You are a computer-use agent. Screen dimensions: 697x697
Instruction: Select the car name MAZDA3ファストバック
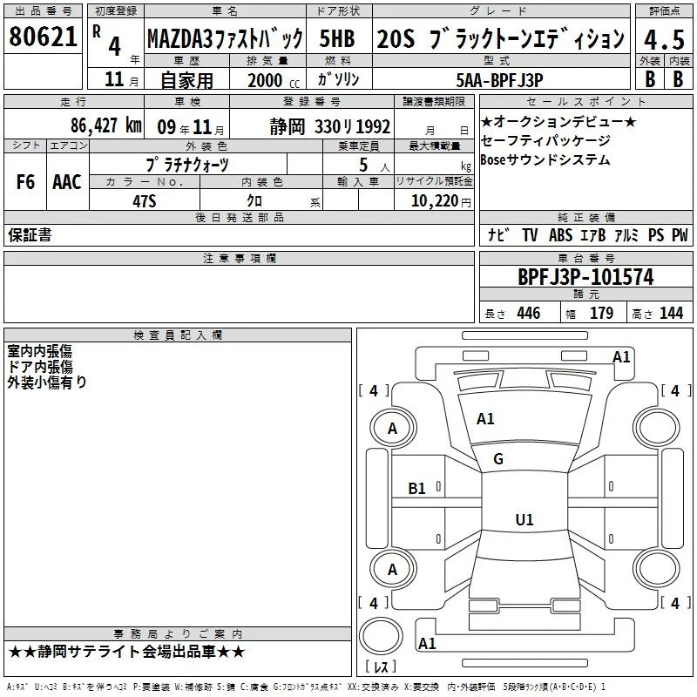[x=225, y=38]
